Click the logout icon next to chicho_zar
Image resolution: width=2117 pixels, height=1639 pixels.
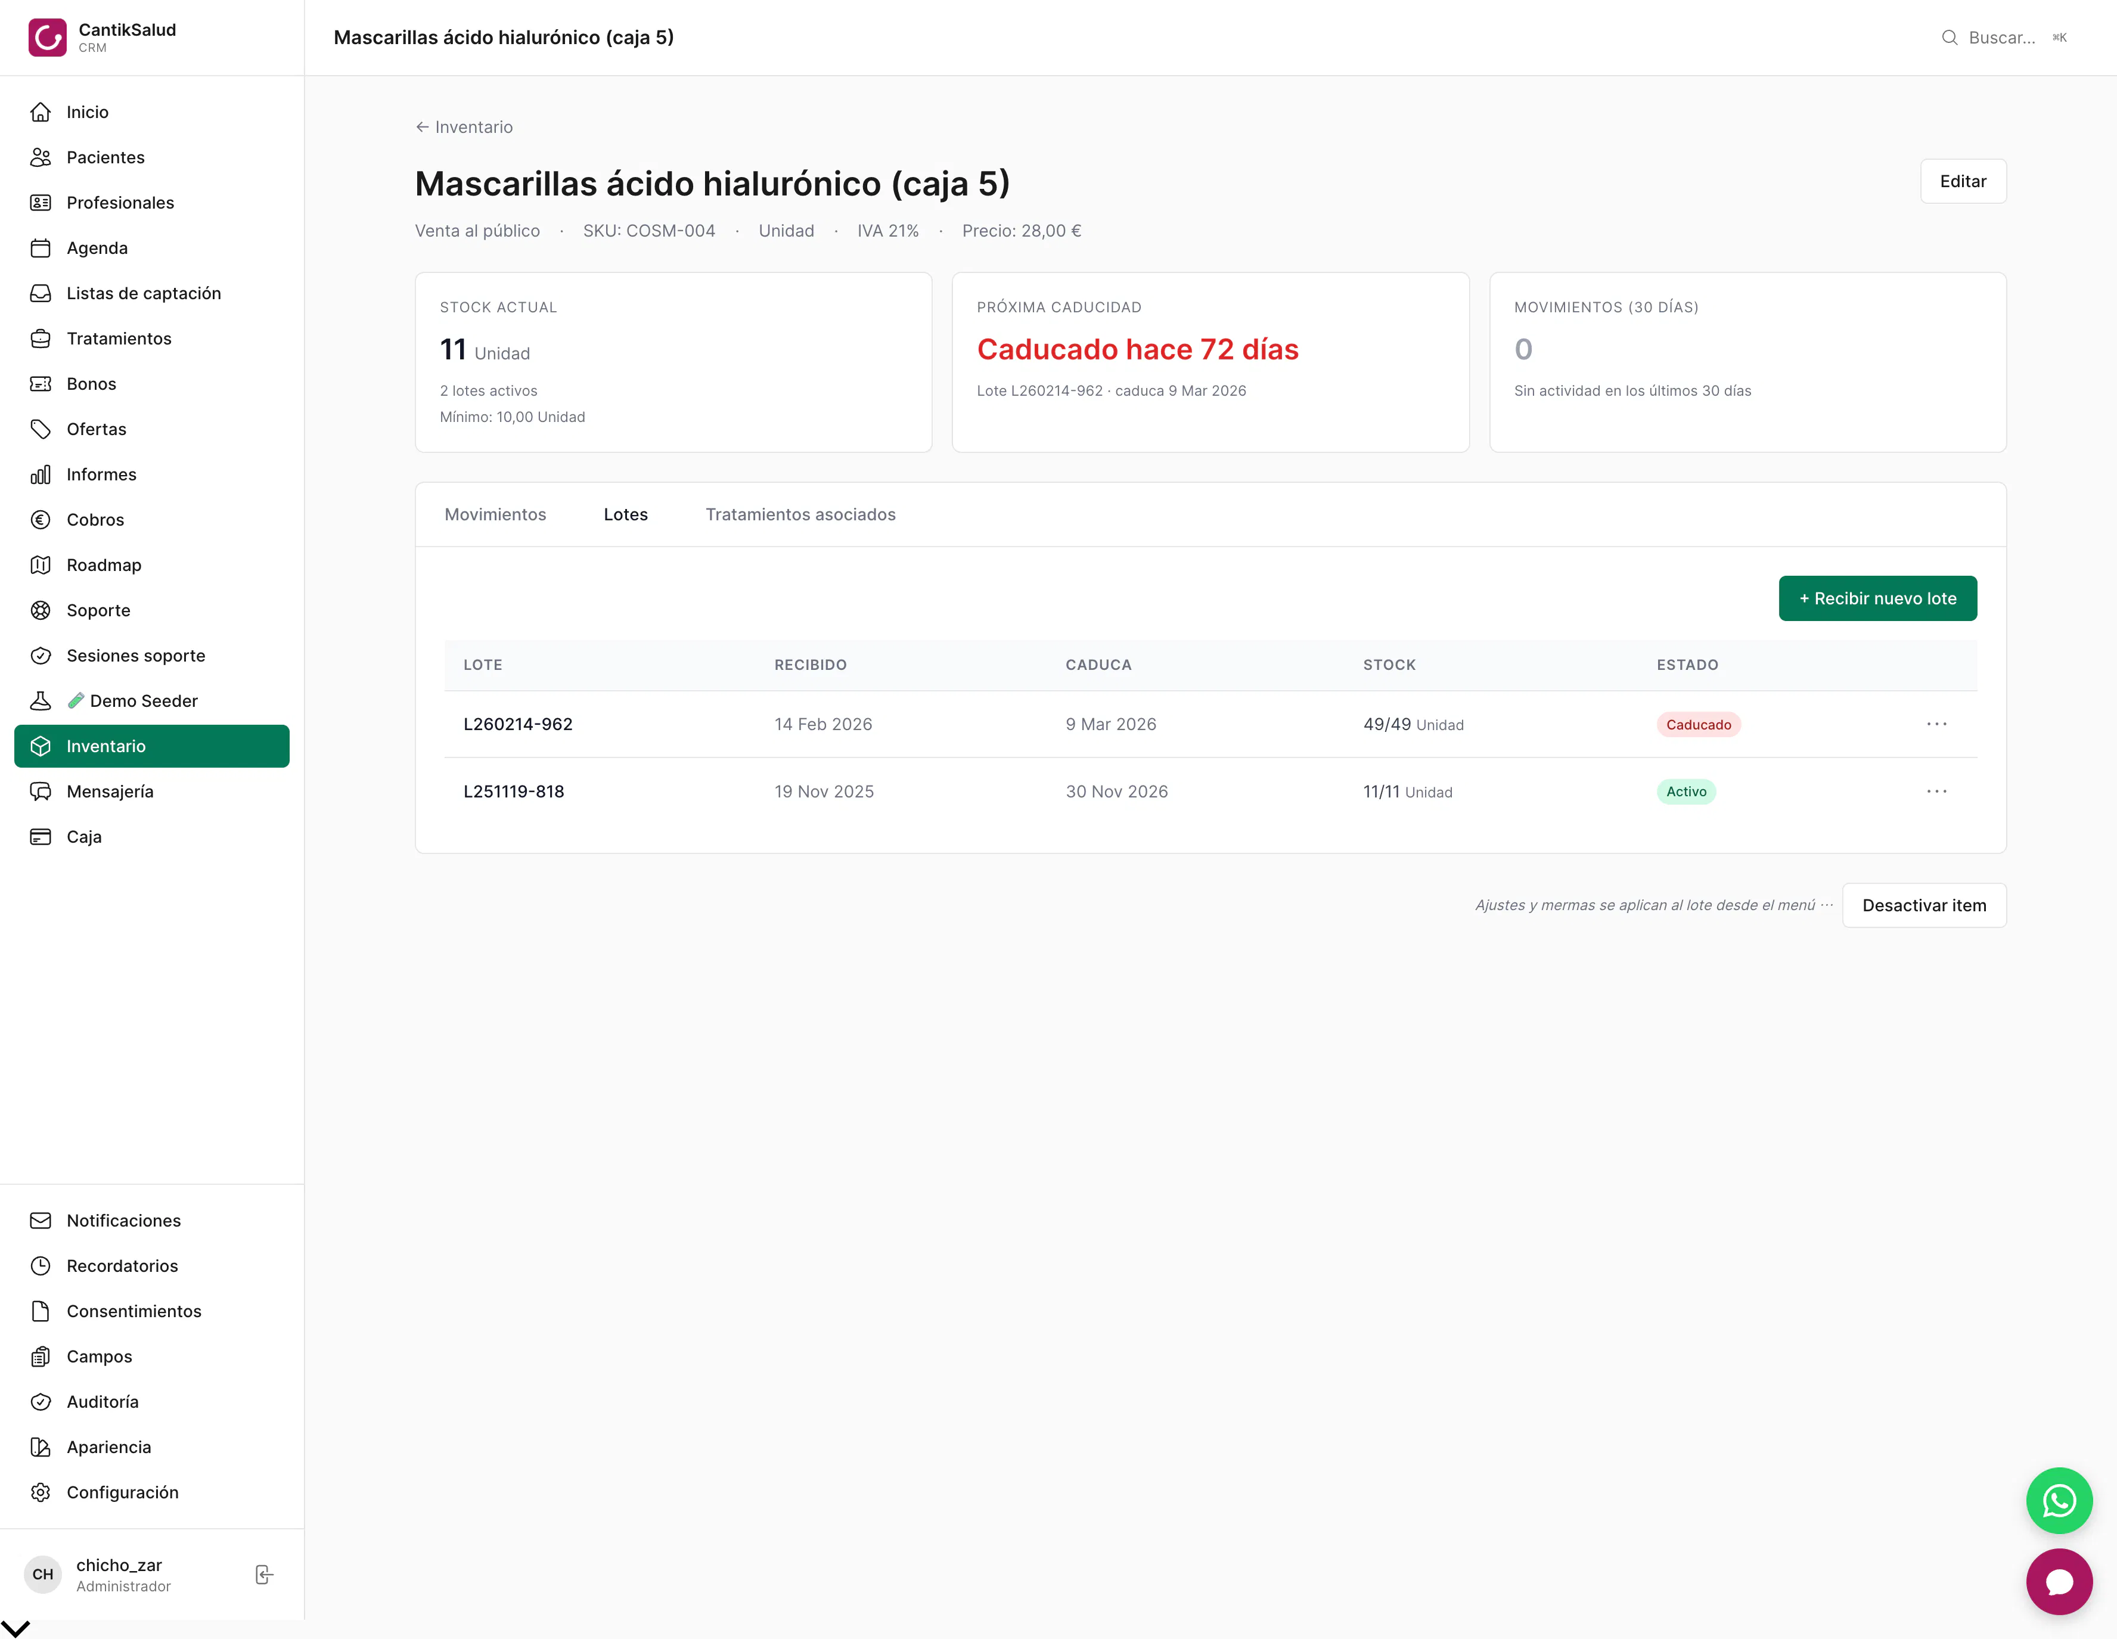click(x=263, y=1575)
